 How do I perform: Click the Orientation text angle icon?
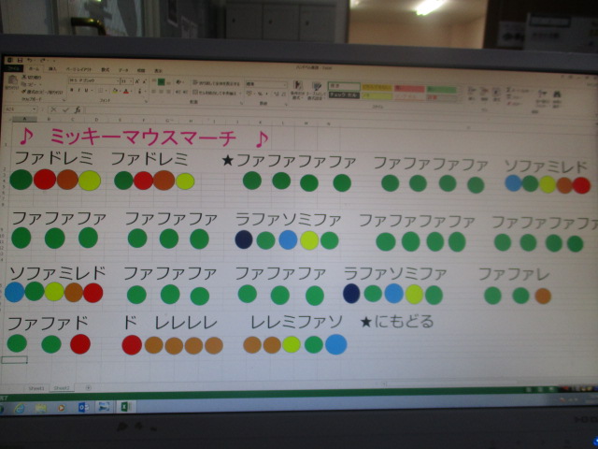[178, 82]
